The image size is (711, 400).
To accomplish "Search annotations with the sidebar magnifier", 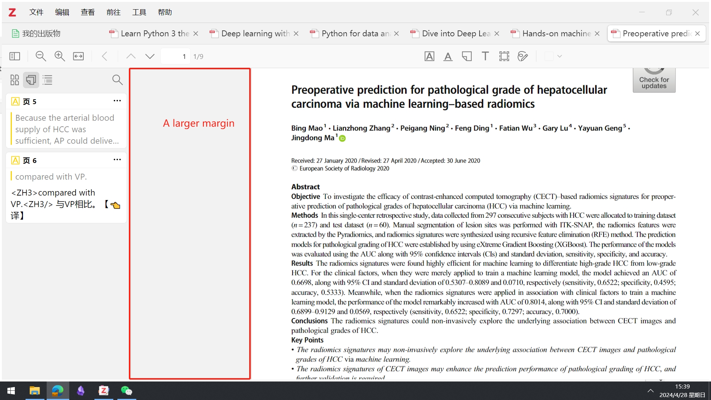I will [x=117, y=80].
